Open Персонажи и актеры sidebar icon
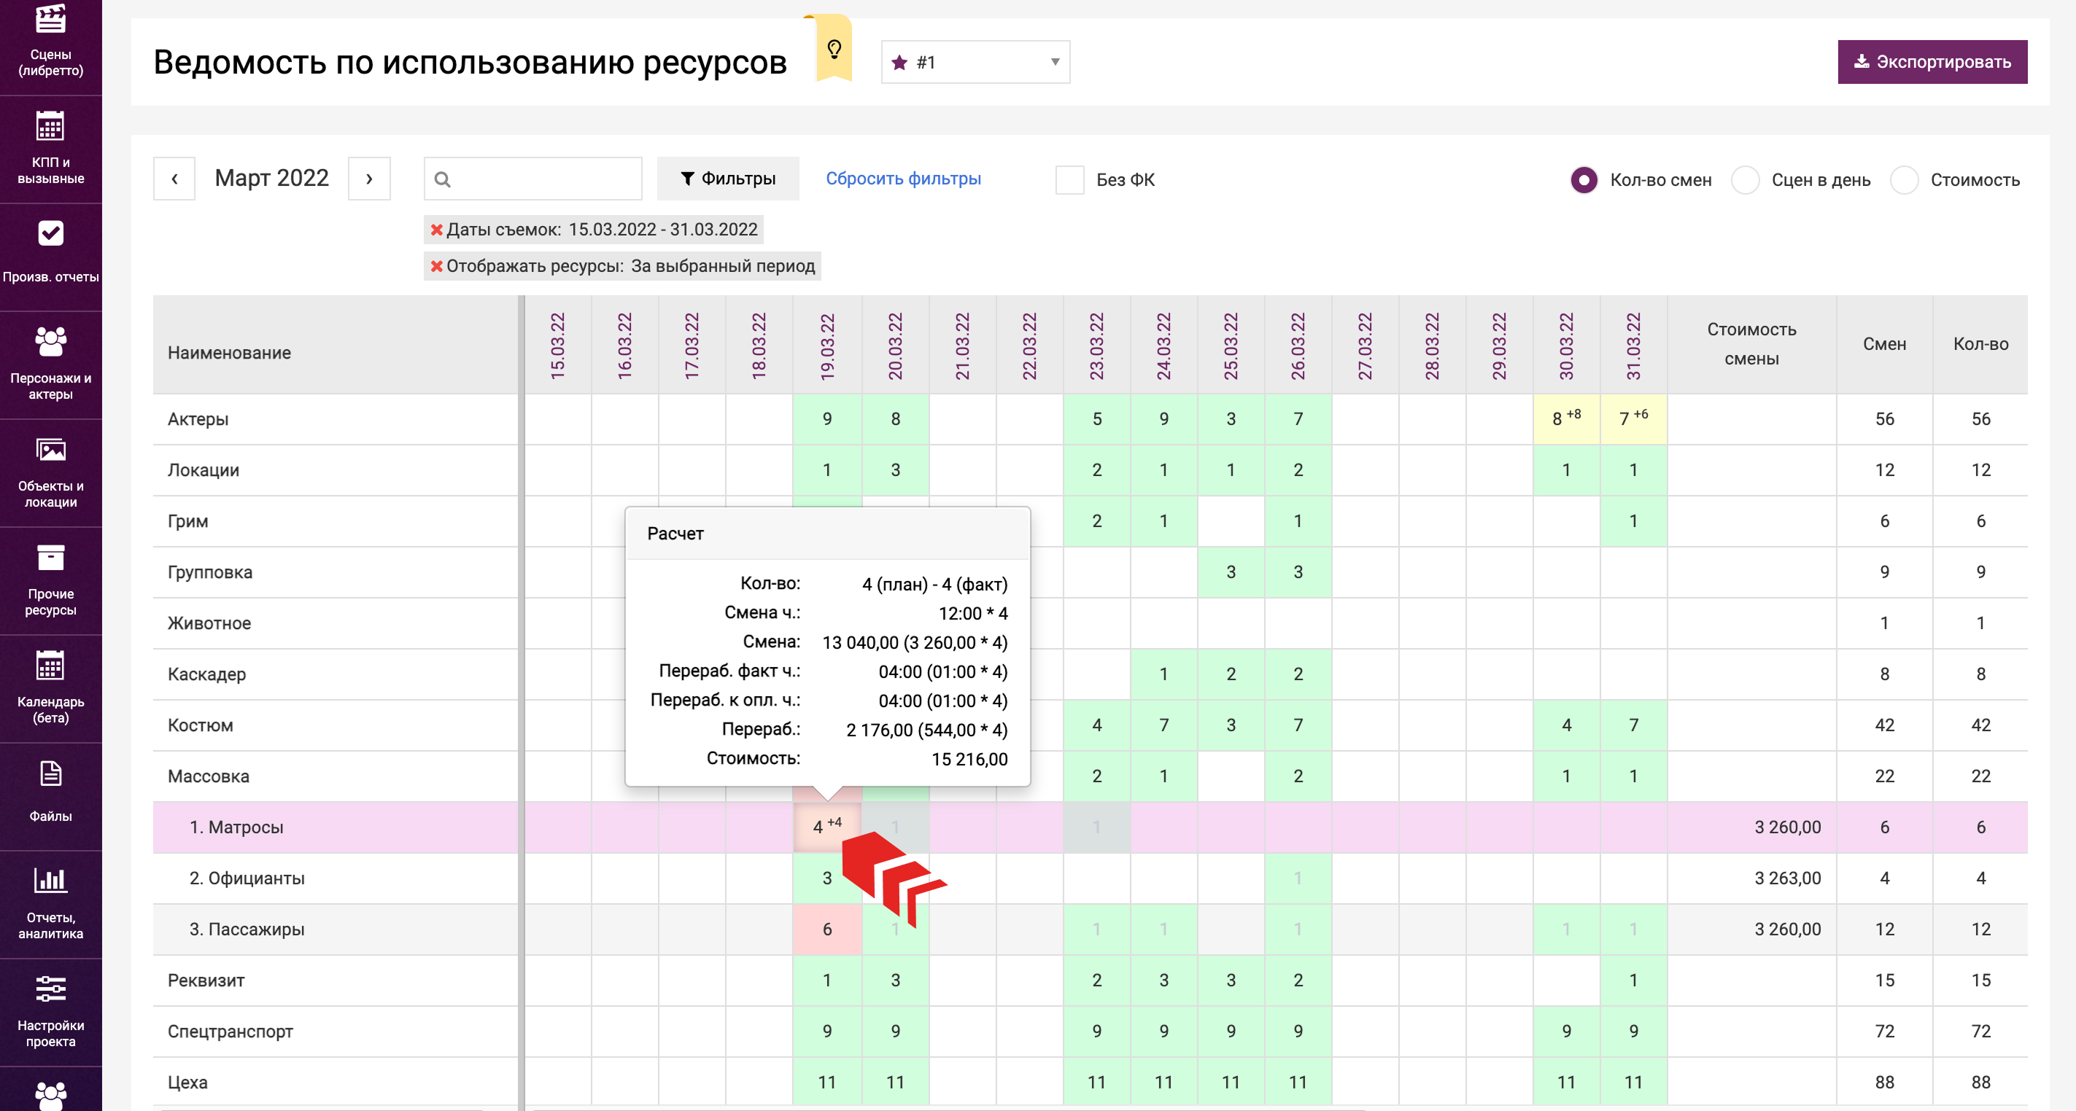Screen dimensions: 2076x1111 [x=51, y=342]
